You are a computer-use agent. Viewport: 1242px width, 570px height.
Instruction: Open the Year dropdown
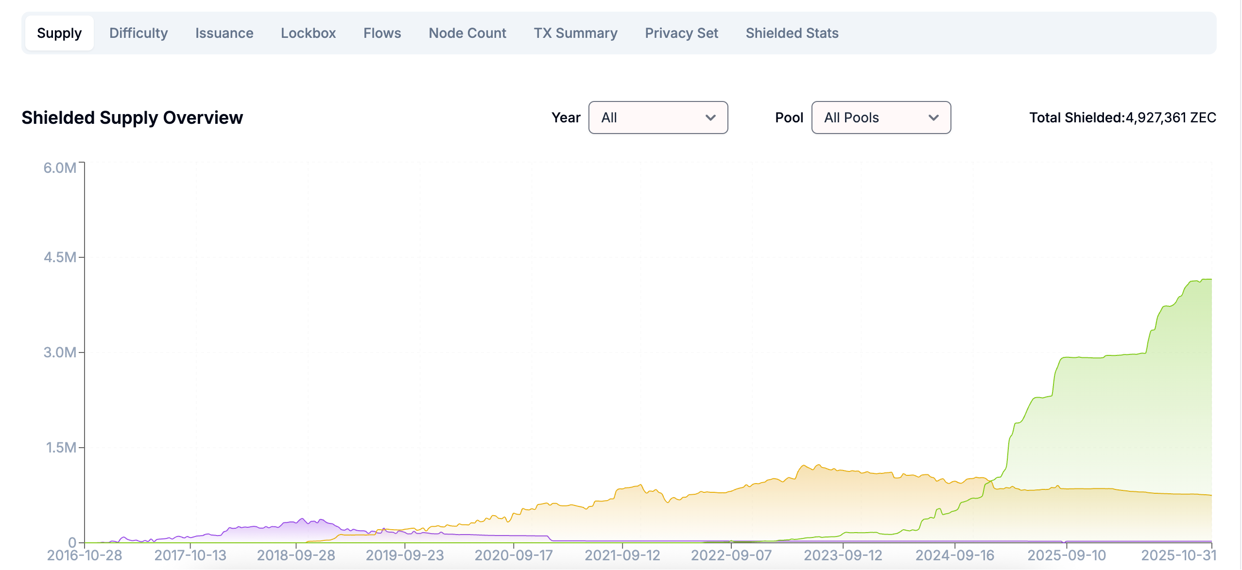pyautogui.click(x=658, y=117)
